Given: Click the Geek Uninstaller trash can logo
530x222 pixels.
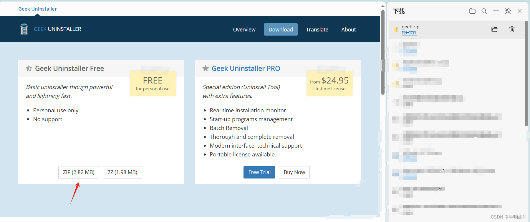Looking at the screenshot, I should (x=24, y=29).
